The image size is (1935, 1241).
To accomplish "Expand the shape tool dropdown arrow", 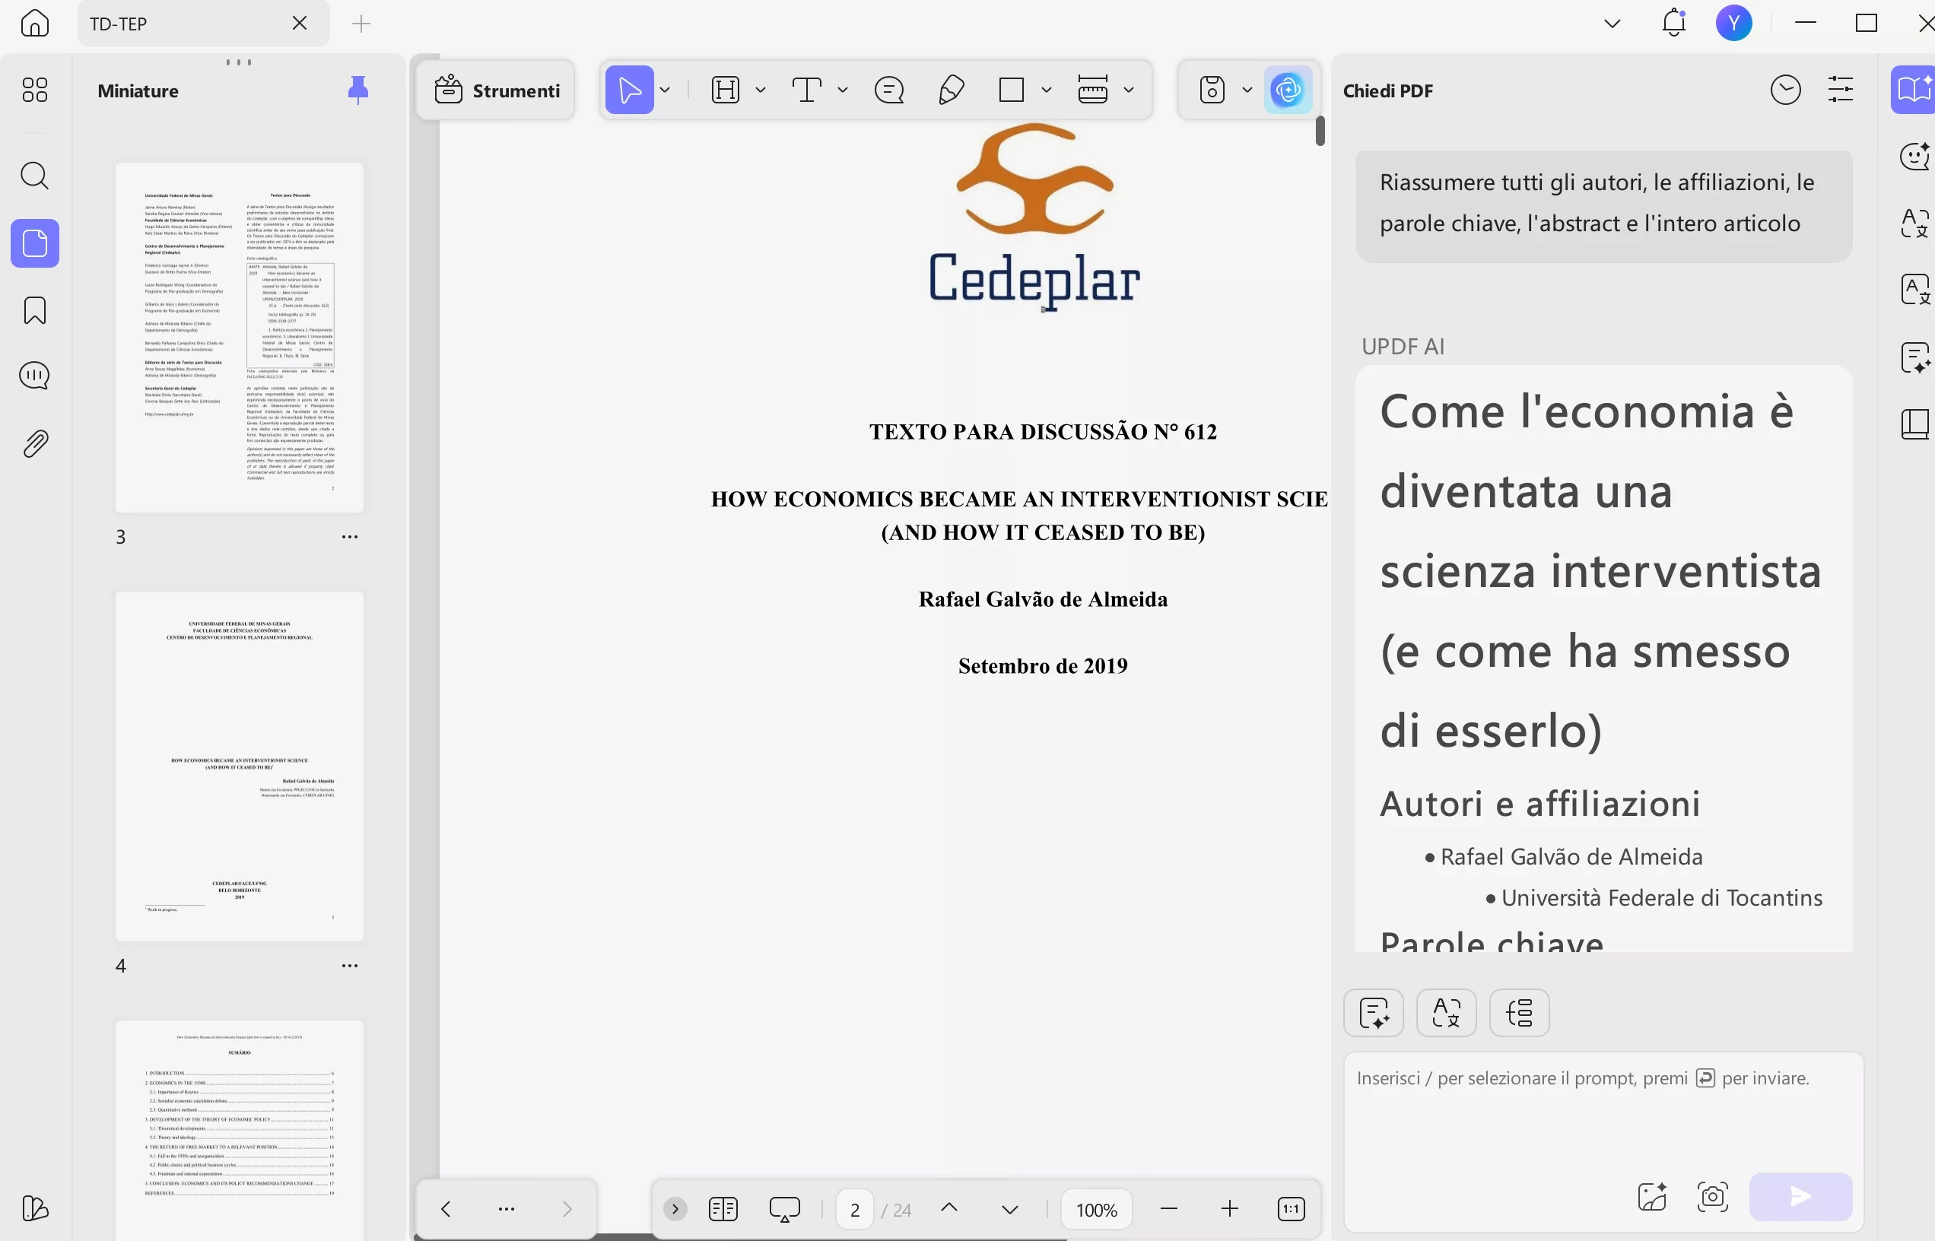I will [x=1046, y=90].
